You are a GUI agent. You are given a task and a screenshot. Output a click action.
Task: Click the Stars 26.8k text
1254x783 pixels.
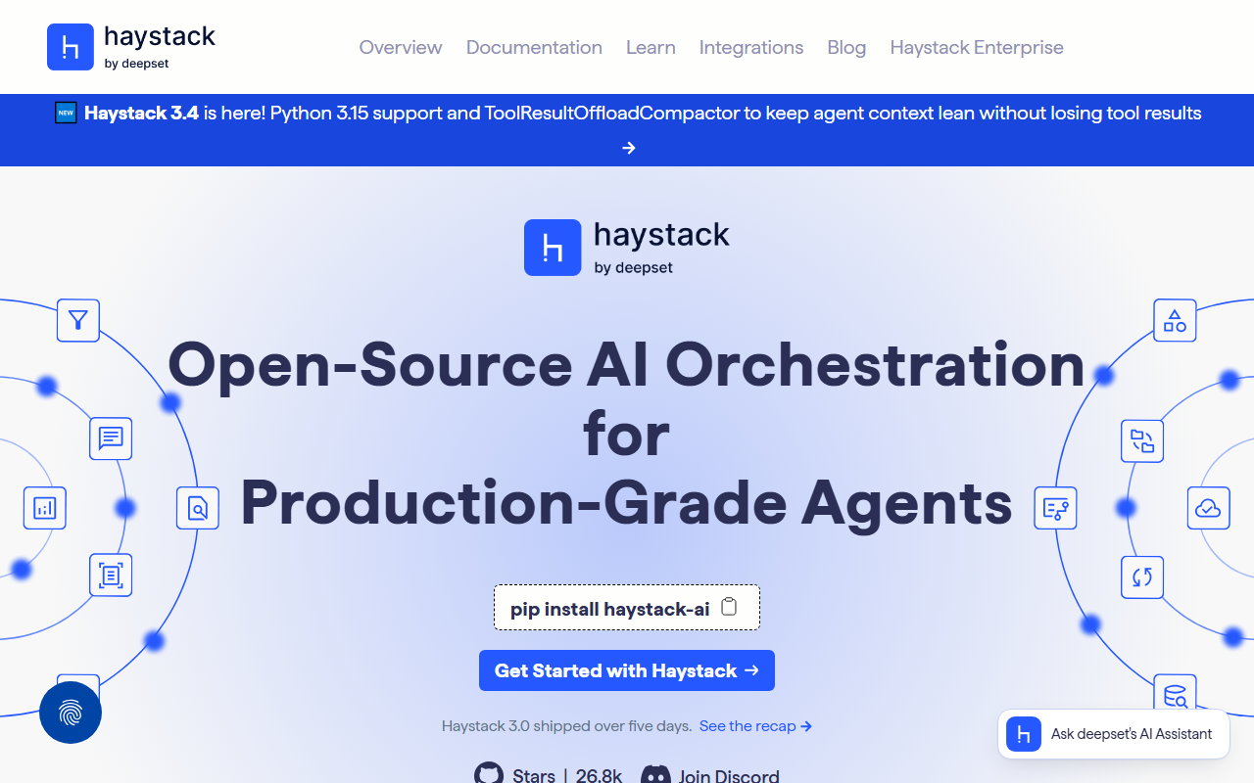pyautogui.click(x=567, y=776)
